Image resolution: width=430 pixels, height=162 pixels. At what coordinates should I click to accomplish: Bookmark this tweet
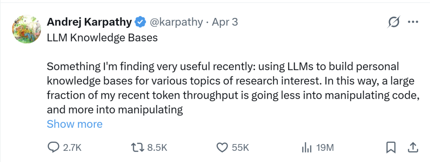[391, 148]
